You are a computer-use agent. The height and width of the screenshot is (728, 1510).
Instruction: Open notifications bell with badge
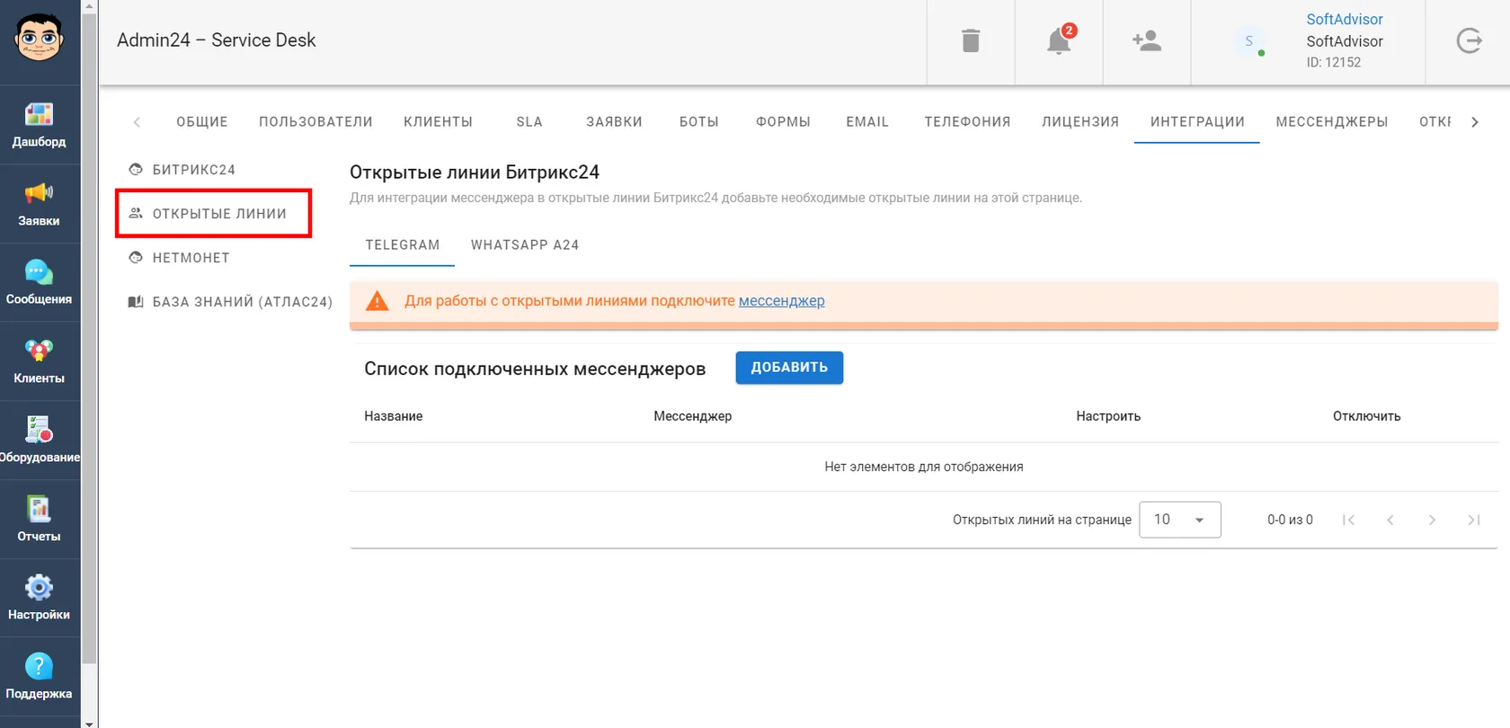(1059, 41)
